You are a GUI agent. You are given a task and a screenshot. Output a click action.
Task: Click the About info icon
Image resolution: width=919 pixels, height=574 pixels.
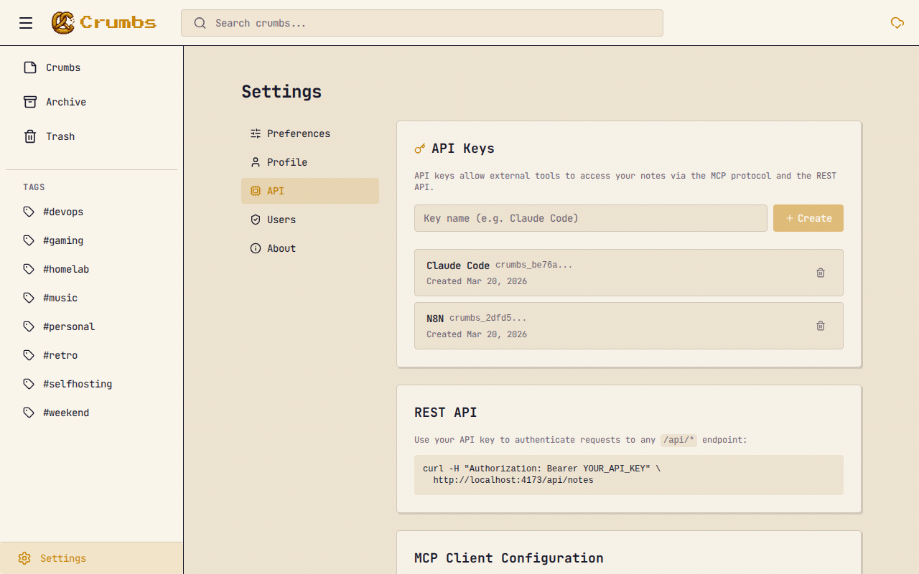256,248
